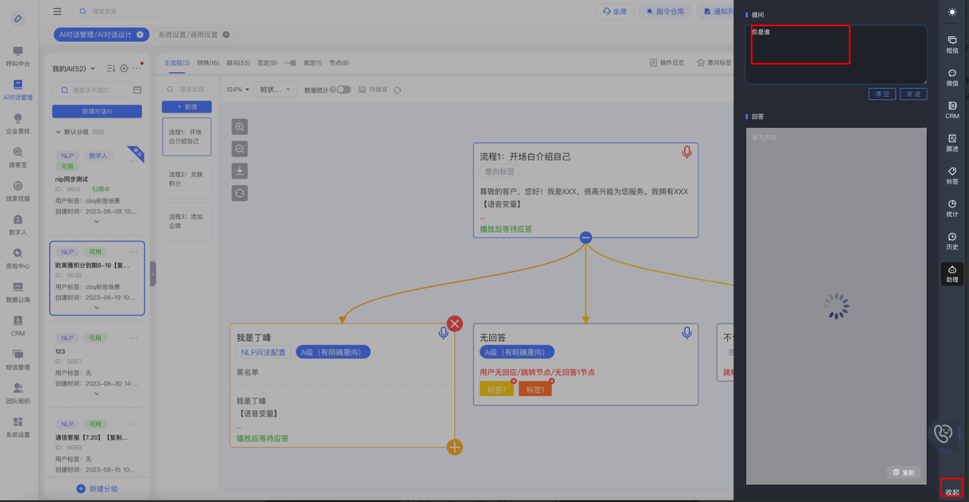Open the 124% zoom level dropdown

(x=238, y=90)
